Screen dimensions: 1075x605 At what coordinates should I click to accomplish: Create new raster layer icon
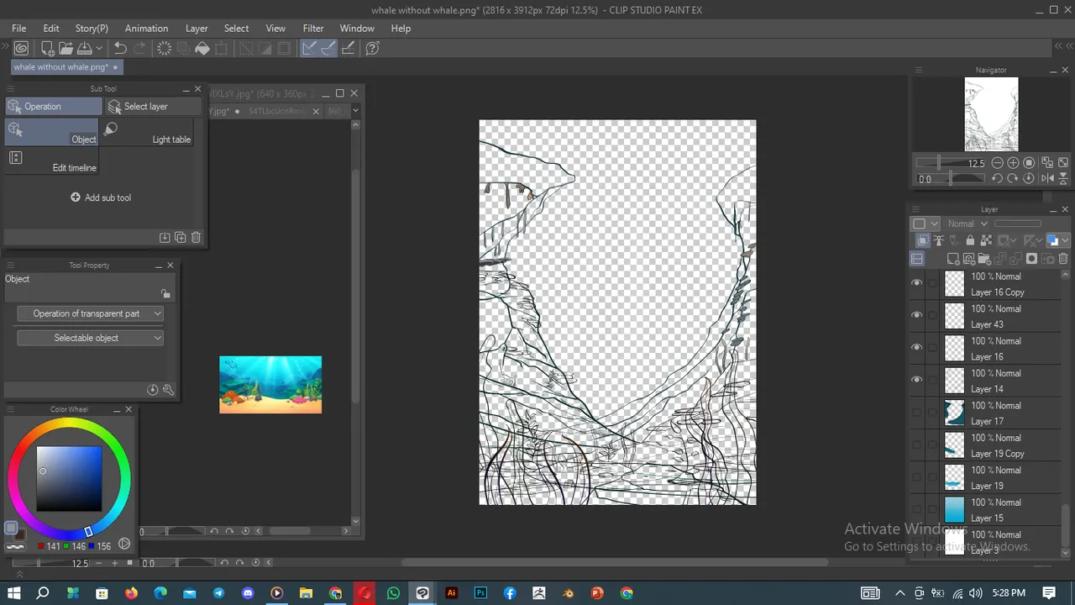click(952, 259)
